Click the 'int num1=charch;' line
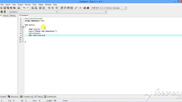 (36, 35)
